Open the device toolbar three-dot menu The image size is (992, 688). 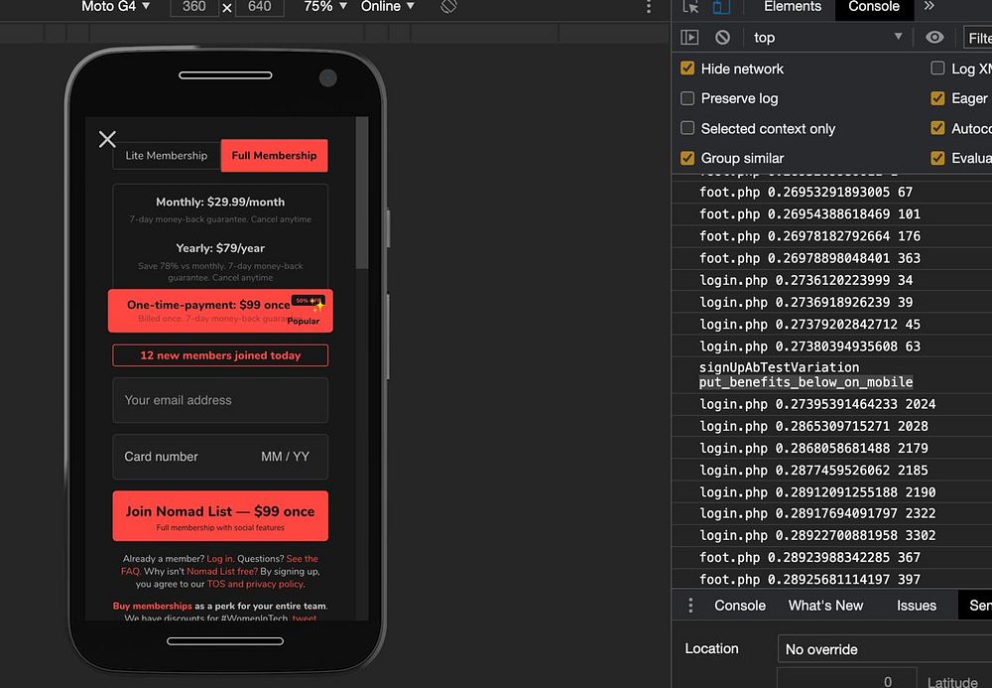[x=649, y=6]
